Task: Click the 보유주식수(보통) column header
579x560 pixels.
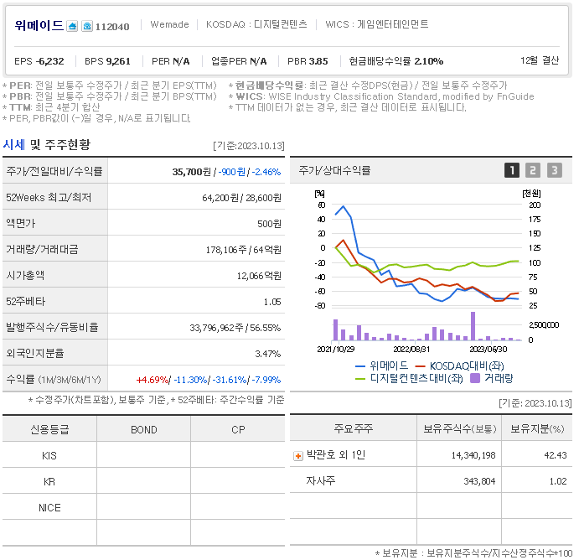Action: [459, 429]
